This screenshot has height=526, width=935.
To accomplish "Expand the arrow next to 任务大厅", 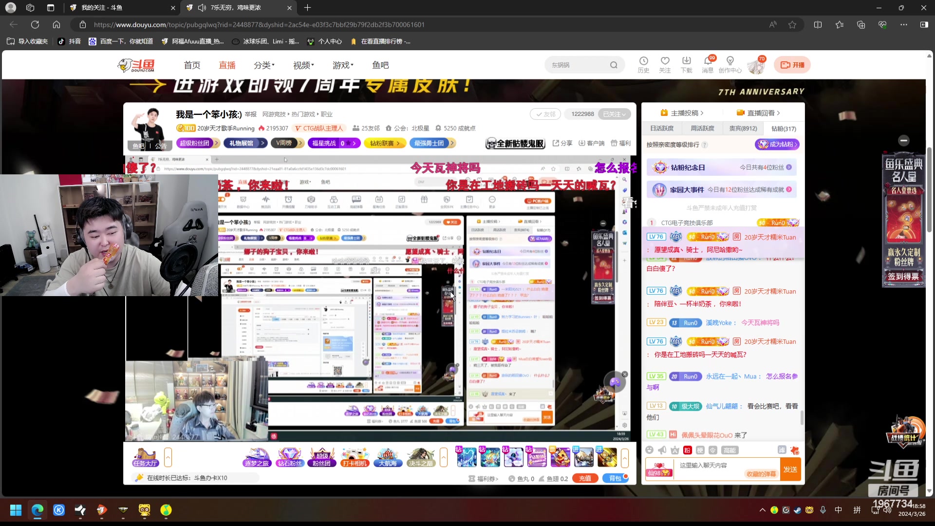I will tap(168, 457).
